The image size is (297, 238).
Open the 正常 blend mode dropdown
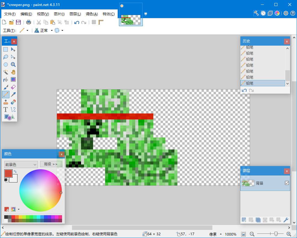click(52, 30)
